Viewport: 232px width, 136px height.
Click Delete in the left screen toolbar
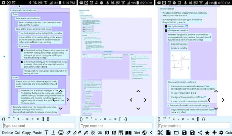click(8, 133)
